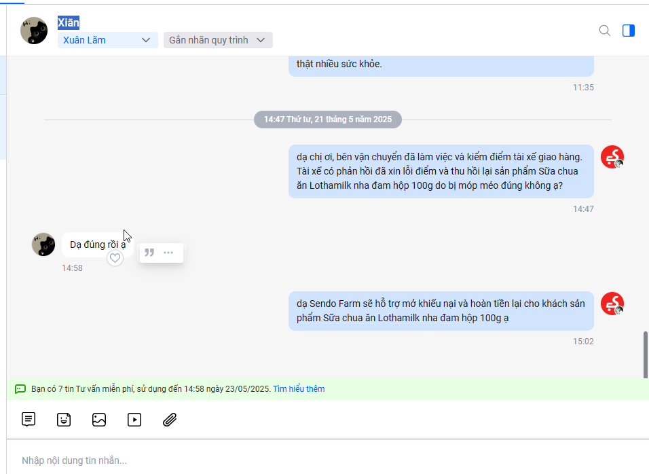
Task: Click the message about 'bên vận chuyển đã làm việc'
Action: tap(441, 171)
